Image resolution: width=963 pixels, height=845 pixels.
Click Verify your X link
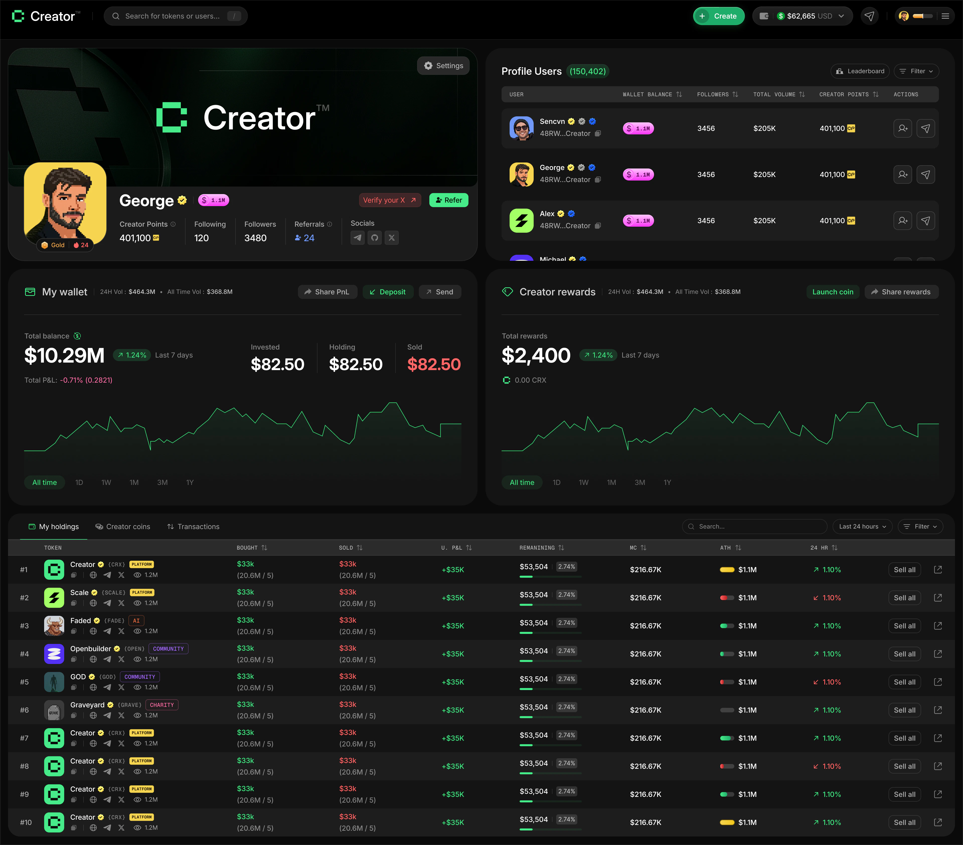pos(390,200)
